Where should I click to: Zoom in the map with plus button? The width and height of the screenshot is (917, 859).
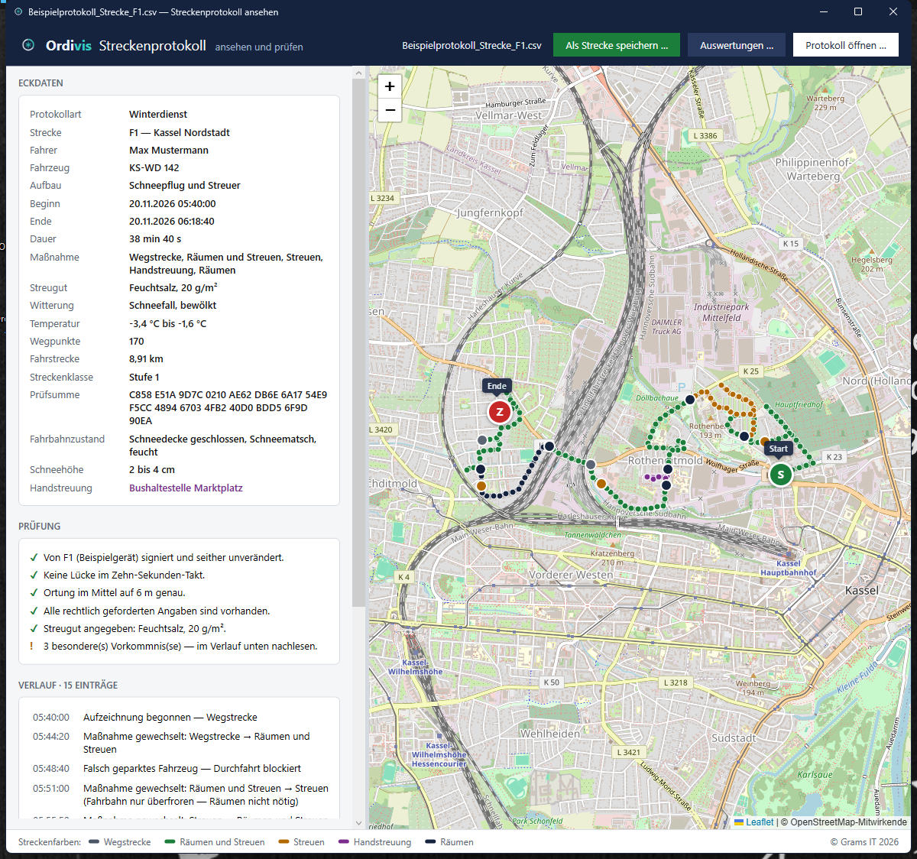[390, 86]
